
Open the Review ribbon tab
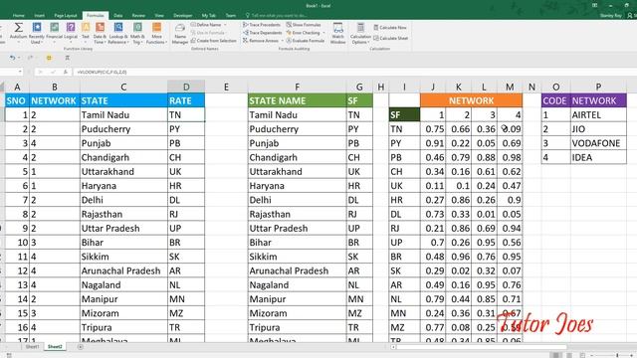coord(138,16)
